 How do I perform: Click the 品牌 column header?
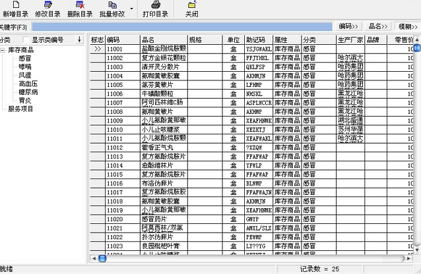(376, 40)
